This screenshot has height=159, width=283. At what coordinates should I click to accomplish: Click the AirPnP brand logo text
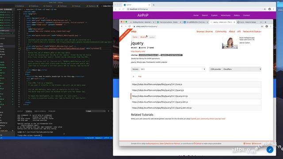tap(143, 15)
